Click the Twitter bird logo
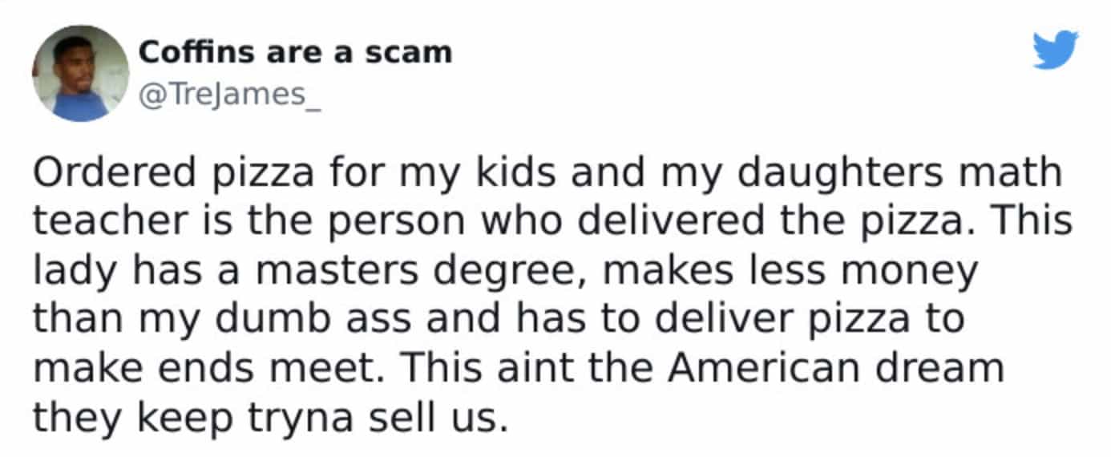Screen dimensions: 1111x457 1055,50
